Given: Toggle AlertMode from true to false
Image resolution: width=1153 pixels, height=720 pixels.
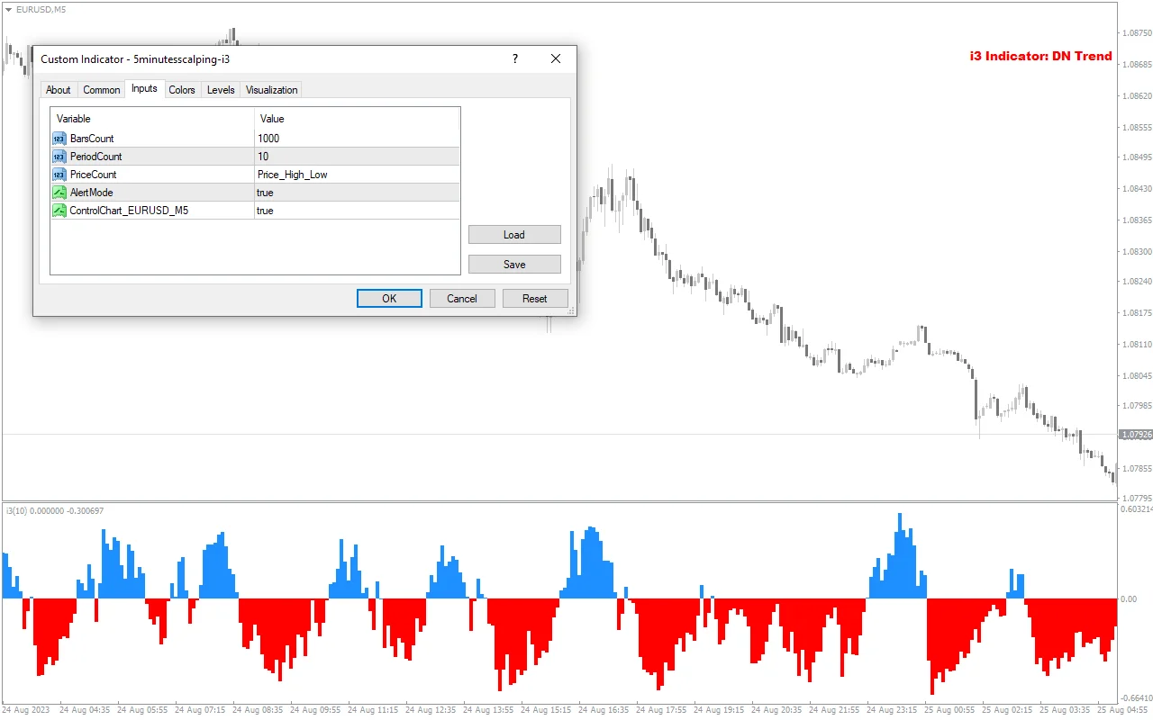Looking at the screenshot, I should (x=265, y=192).
